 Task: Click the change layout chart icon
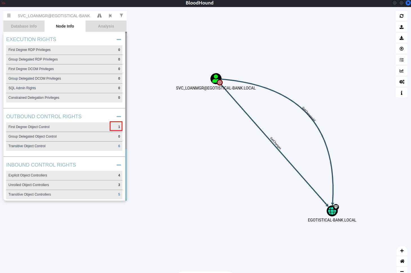click(401, 71)
